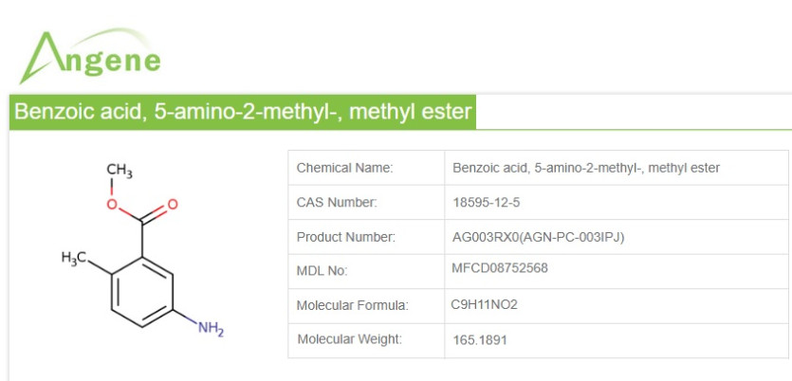The width and height of the screenshot is (792, 381).
Task: Click the 'Molecular Formula:' label
Action: (x=353, y=305)
